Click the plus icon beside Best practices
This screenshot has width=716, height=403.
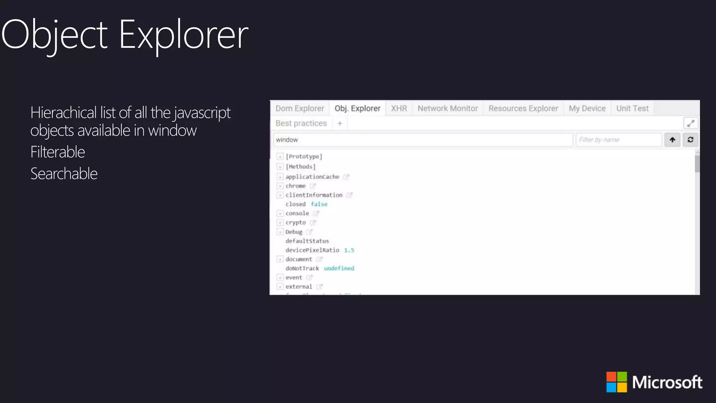point(339,123)
